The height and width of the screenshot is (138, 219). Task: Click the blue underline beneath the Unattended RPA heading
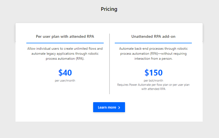tap(153, 43)
